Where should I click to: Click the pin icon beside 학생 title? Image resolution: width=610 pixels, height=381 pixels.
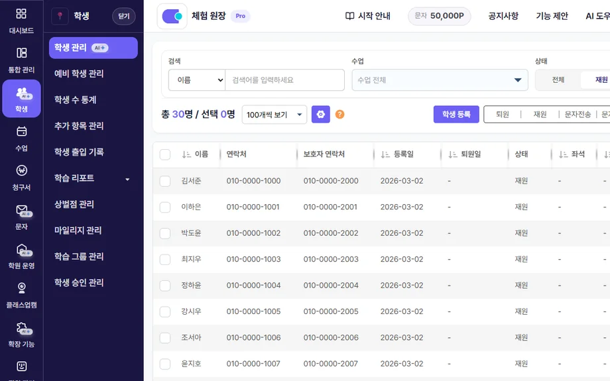click(60, 16)
